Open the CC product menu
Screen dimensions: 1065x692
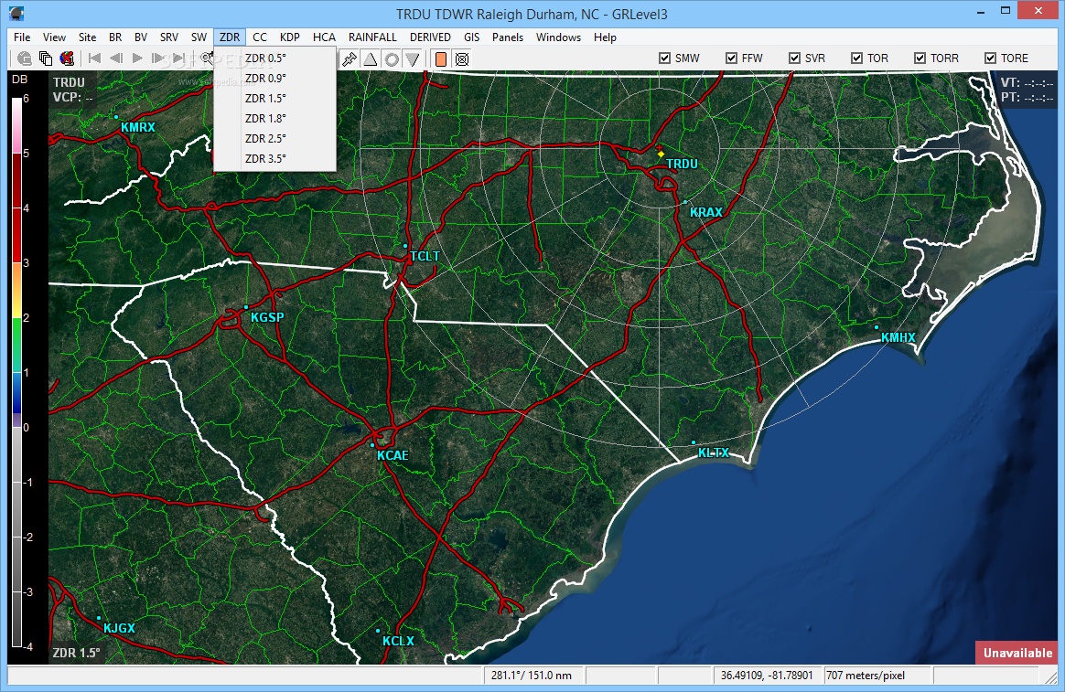tap(260, 37)
